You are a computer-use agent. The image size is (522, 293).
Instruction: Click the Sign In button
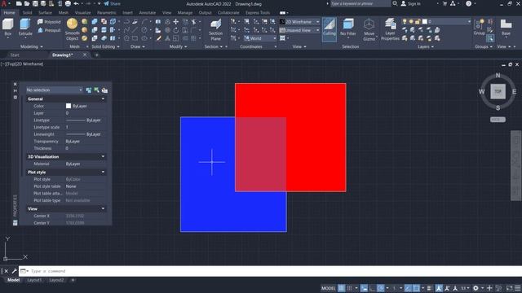[x=411, y=3]
